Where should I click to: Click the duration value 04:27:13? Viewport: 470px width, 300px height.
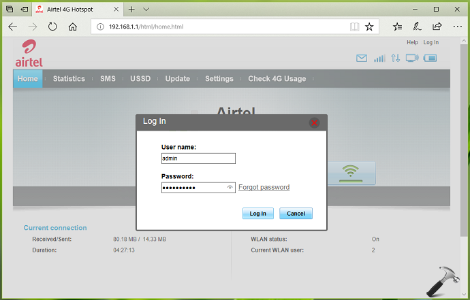coord(124,250)
